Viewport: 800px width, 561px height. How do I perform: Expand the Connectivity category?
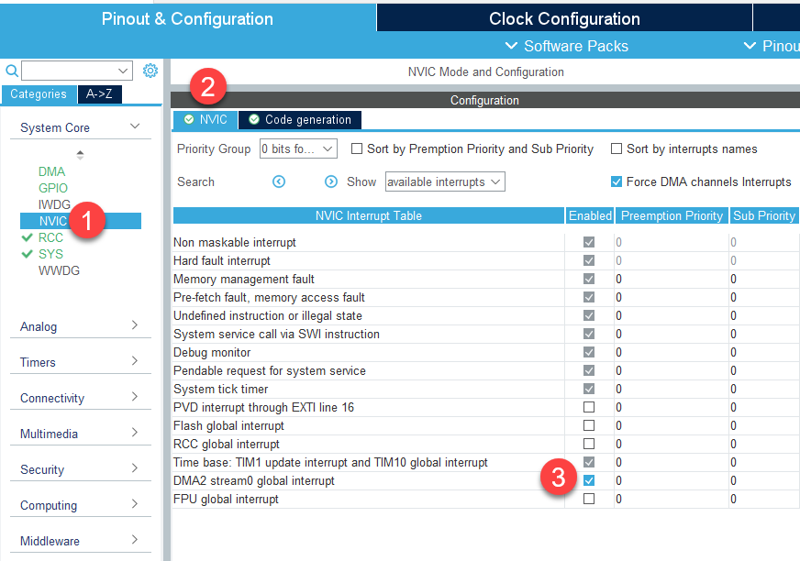(78, 398)
